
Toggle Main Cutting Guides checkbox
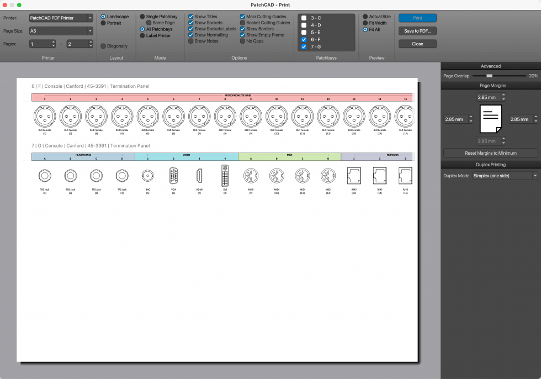(263, 17)
